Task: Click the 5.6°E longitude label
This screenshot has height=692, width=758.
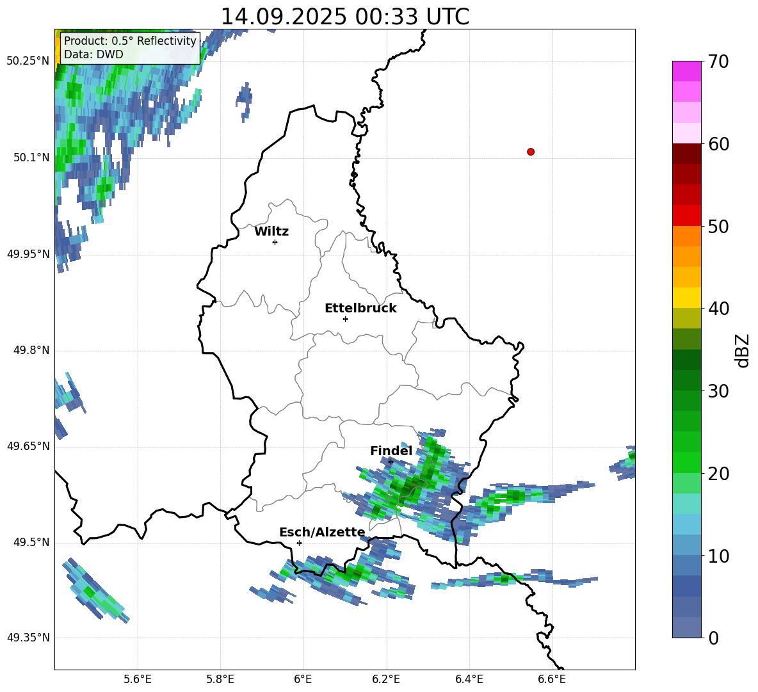Action: point(138,679)
